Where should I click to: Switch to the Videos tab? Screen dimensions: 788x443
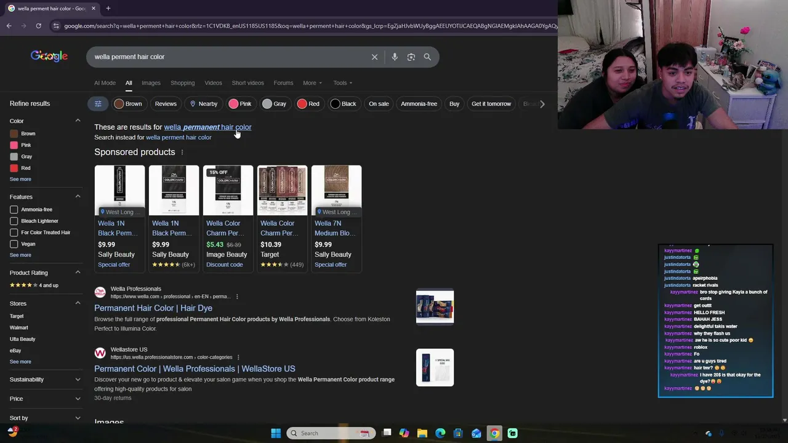(213, 83)
